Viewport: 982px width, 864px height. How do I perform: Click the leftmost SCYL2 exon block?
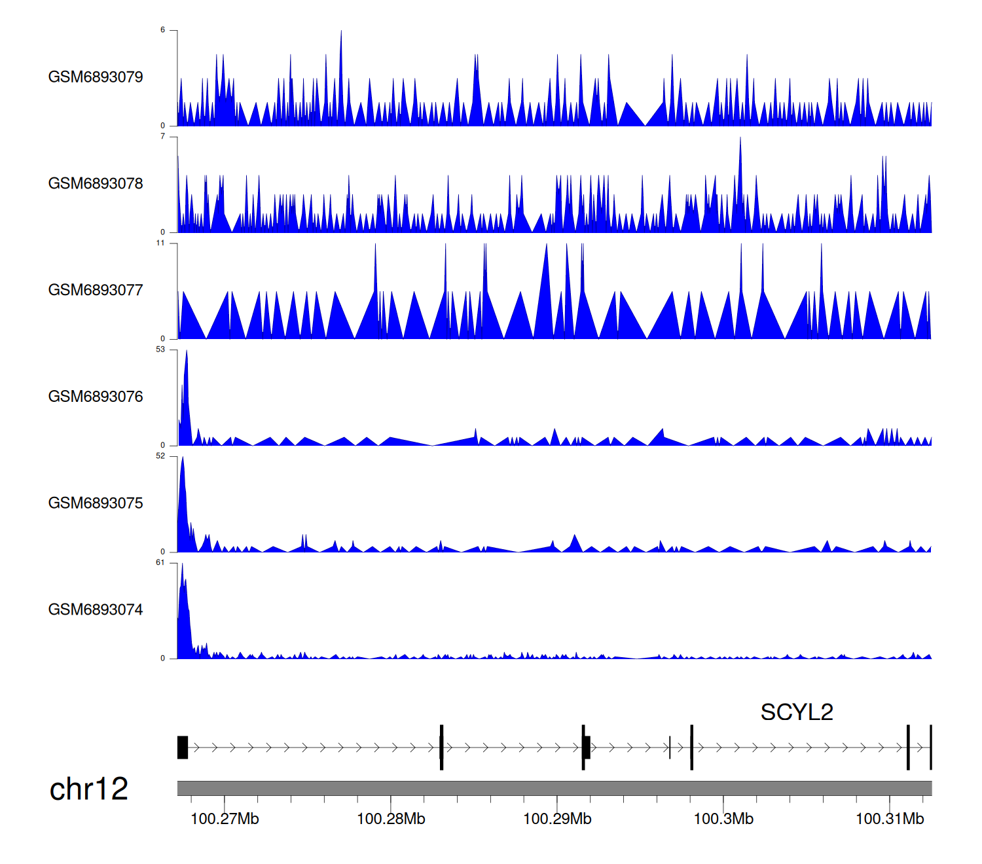pos(183,747)
